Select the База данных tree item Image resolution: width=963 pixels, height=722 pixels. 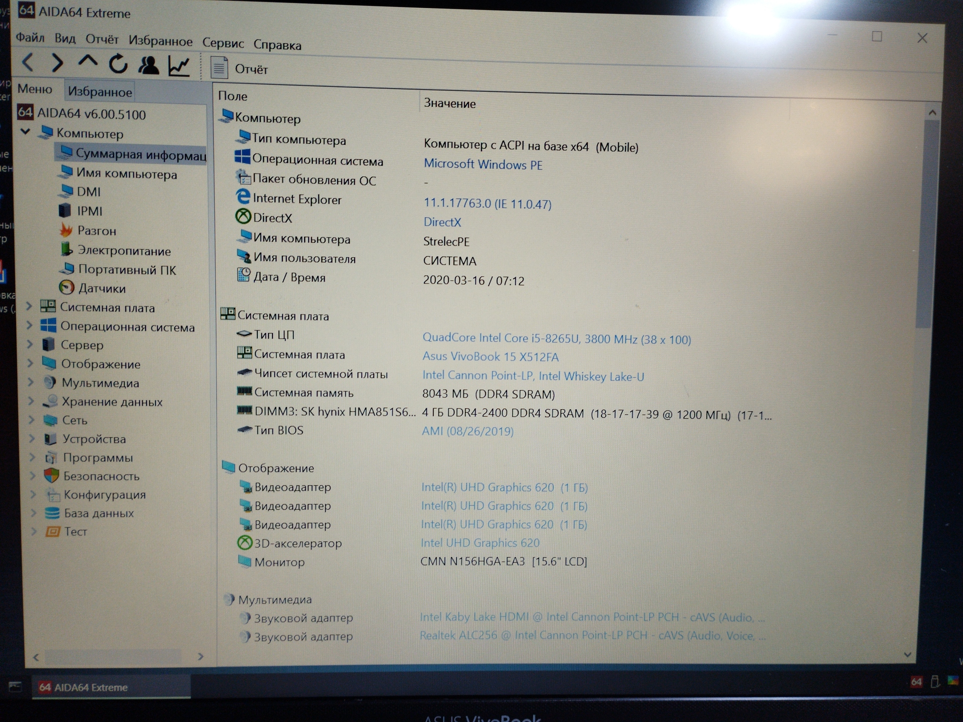pyautogui.click(x=90, y=513)
